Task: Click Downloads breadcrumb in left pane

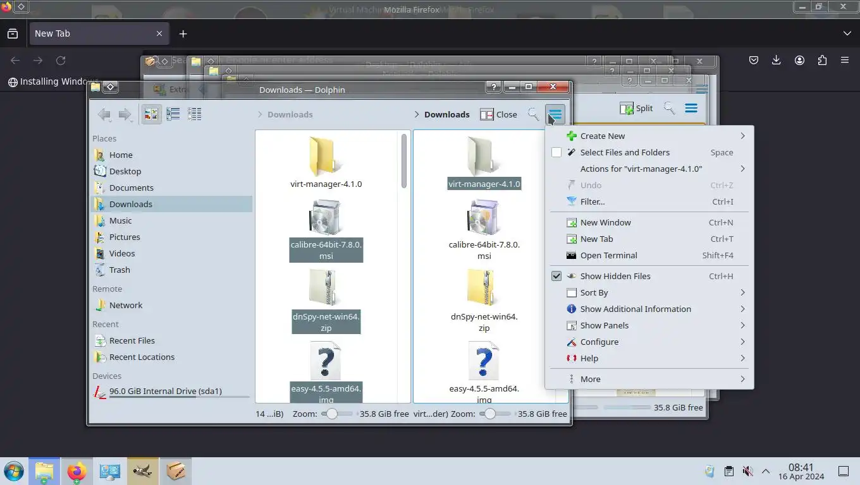Action: click(290, 114)
